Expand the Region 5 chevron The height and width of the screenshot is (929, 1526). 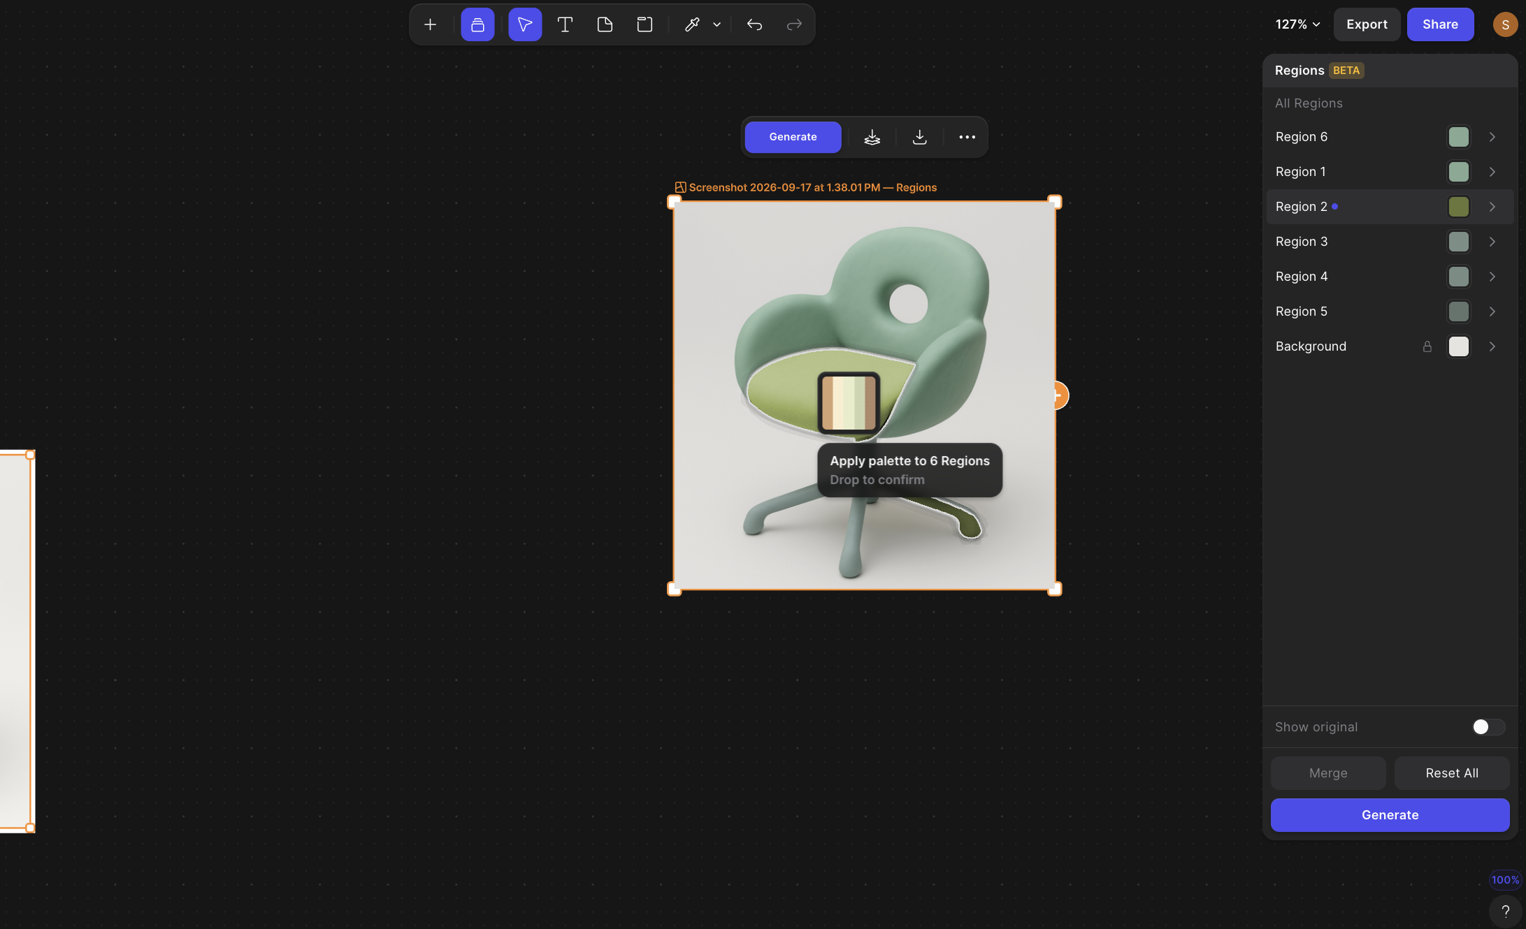point(1492,312)
